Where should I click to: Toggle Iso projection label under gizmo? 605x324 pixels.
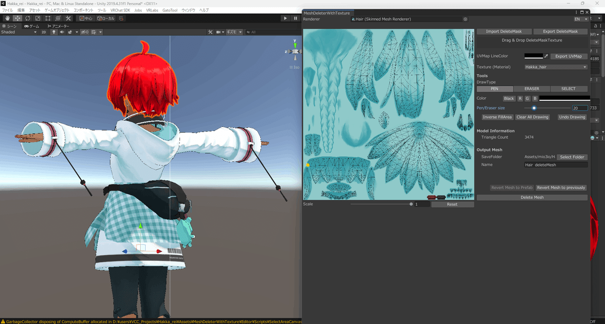(x=295, y=67)
